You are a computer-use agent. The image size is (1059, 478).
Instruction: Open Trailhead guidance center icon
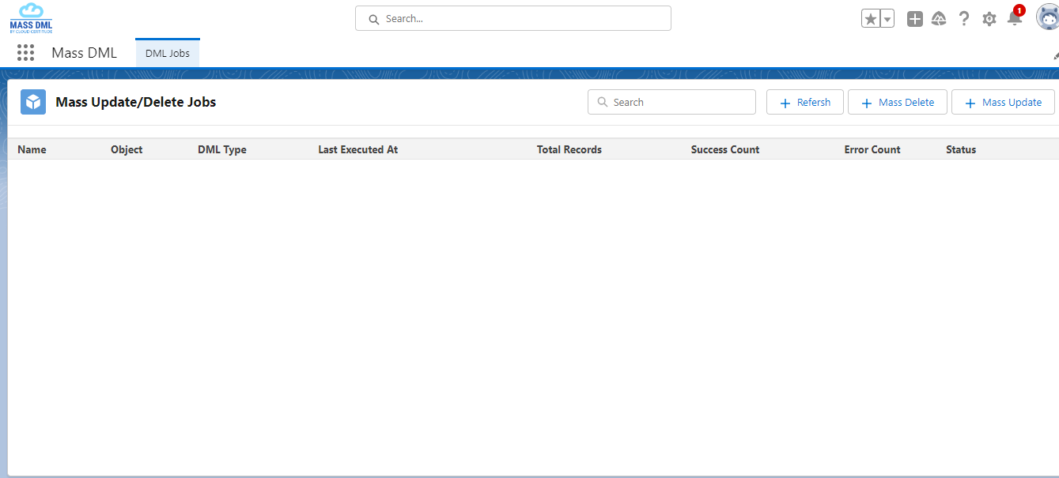pyautogui.click(x=939, y=19)
